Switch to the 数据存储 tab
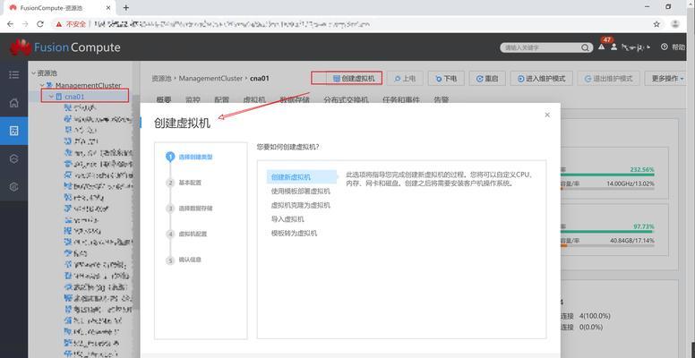 (295, 100)
